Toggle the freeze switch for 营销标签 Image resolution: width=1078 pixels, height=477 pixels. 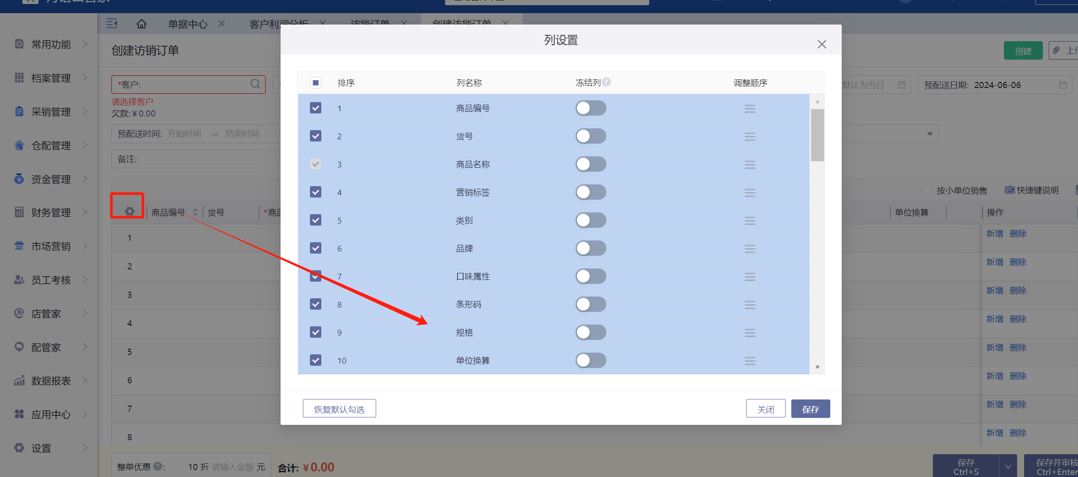591,192
